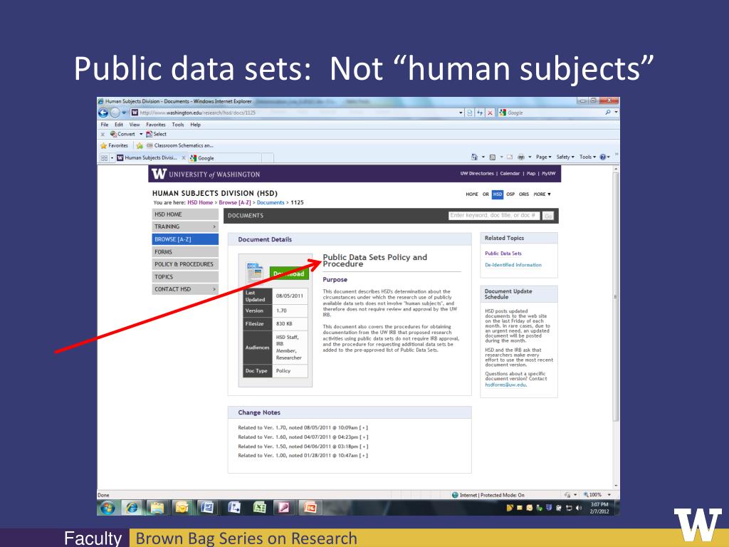Open the Page dropdown menu

(x=542, y=157)
